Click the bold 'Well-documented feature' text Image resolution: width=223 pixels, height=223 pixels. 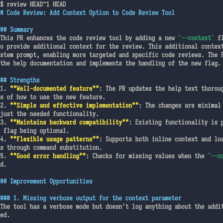tap(55, 88)
